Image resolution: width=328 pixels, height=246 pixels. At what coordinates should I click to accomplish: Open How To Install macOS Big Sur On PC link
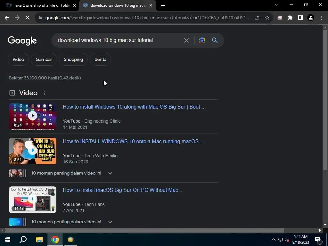click(123, 190)
